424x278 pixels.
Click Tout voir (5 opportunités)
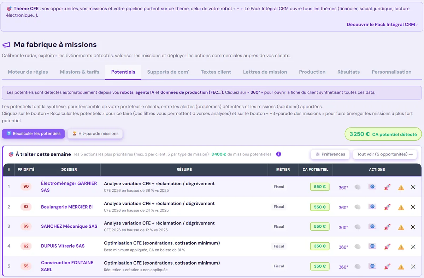[x=385, y=154]
